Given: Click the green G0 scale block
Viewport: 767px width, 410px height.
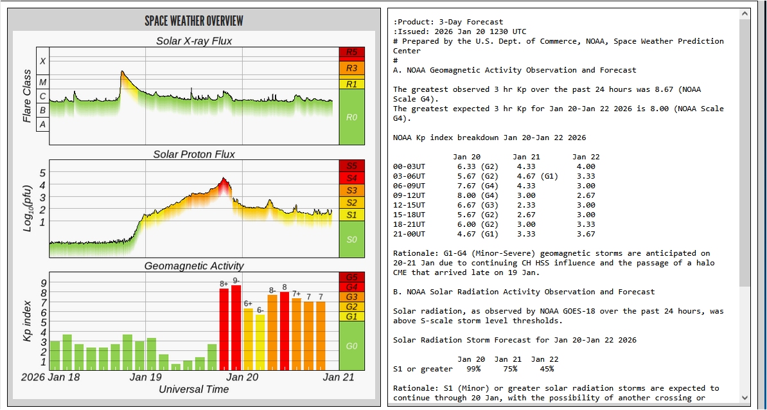Looking at the screenshot, I should click(x=351, y=346).
